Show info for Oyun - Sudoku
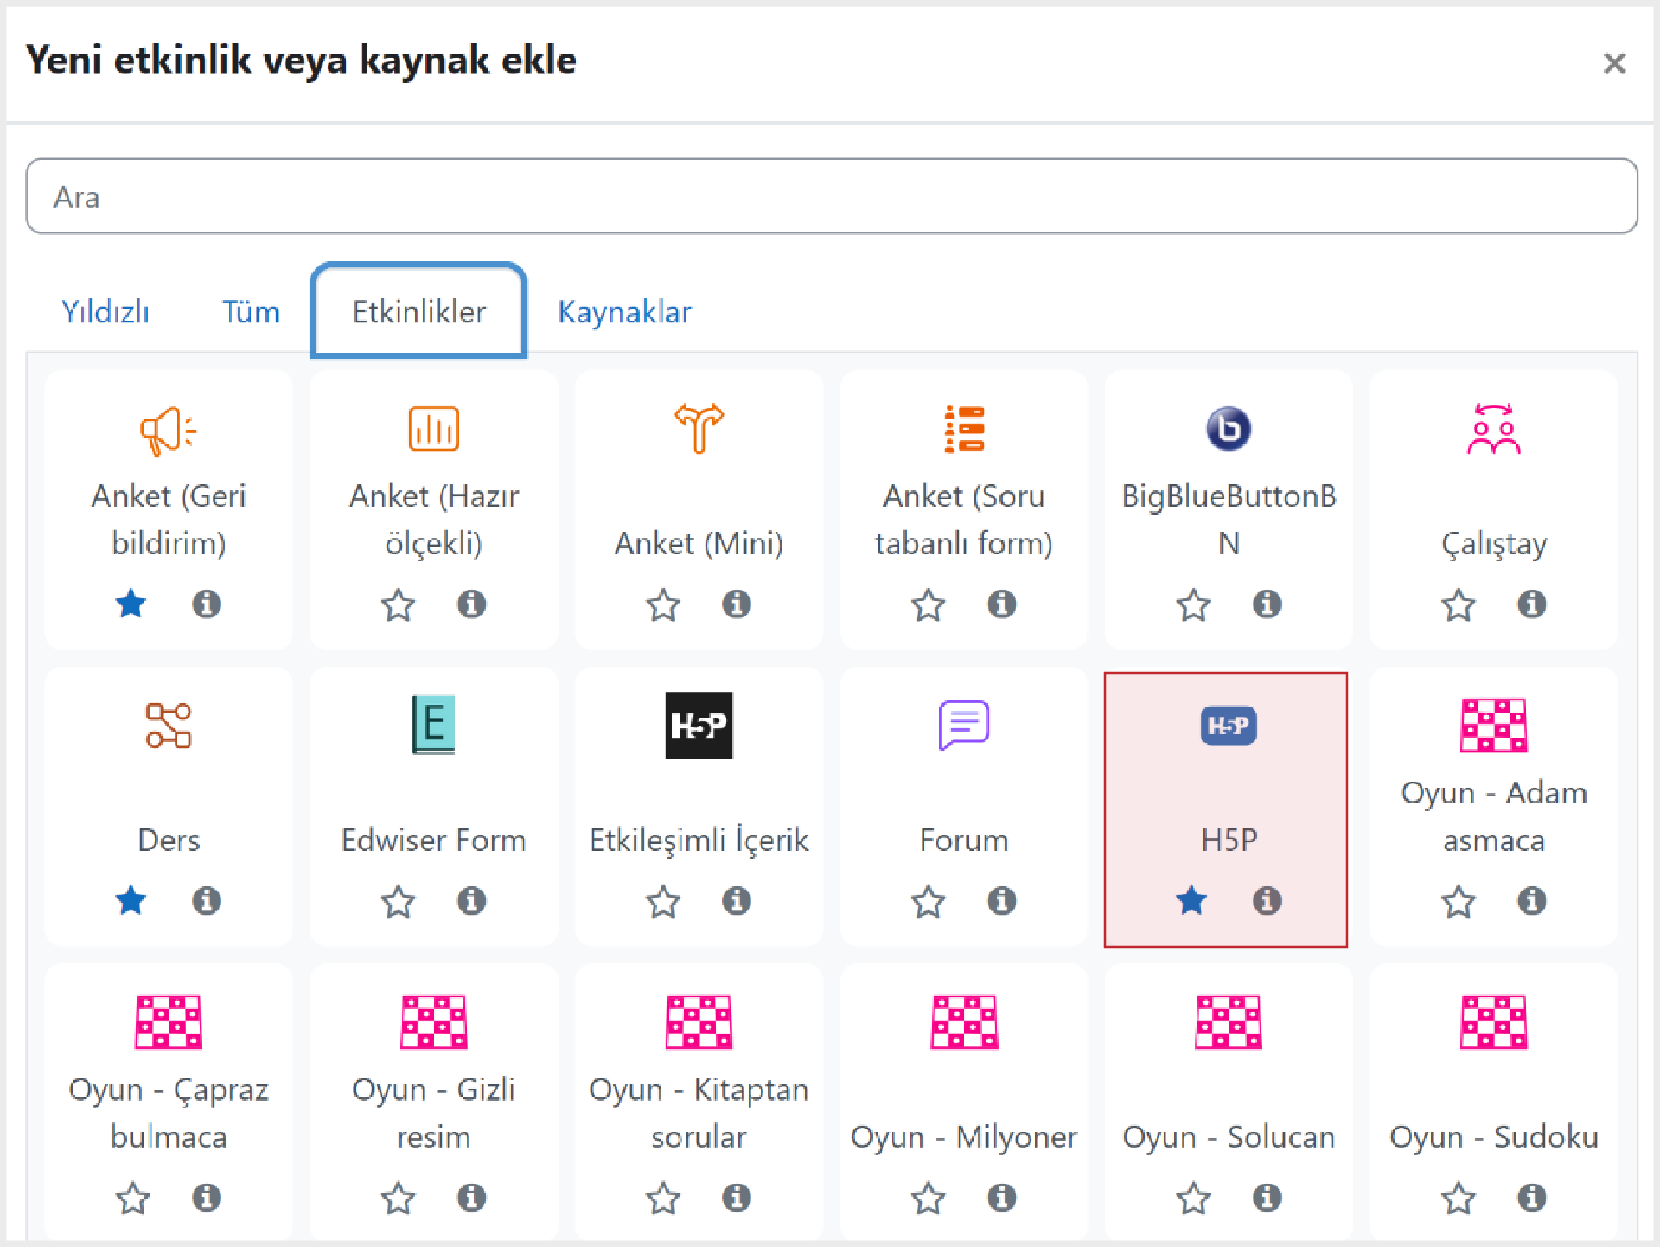This screenshot has height=1247, width=1660. (1532, 1197)
